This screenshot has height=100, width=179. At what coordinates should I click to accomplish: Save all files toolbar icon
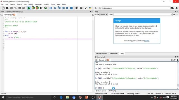[15, 8]
